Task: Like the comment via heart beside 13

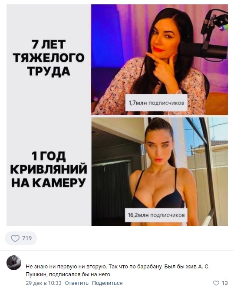Action: (216, 283)
